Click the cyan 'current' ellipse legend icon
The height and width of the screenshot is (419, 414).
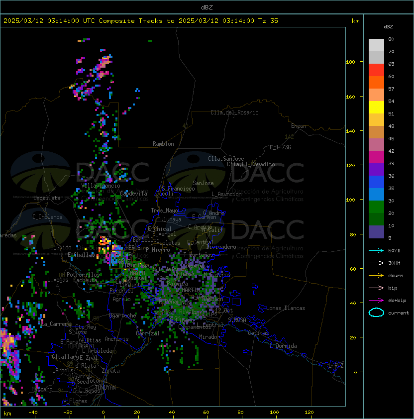[376, 313]
